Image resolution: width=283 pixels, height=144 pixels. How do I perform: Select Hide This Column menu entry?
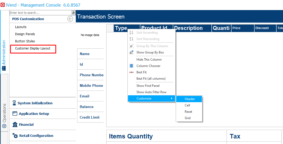[x=152, y=60]
